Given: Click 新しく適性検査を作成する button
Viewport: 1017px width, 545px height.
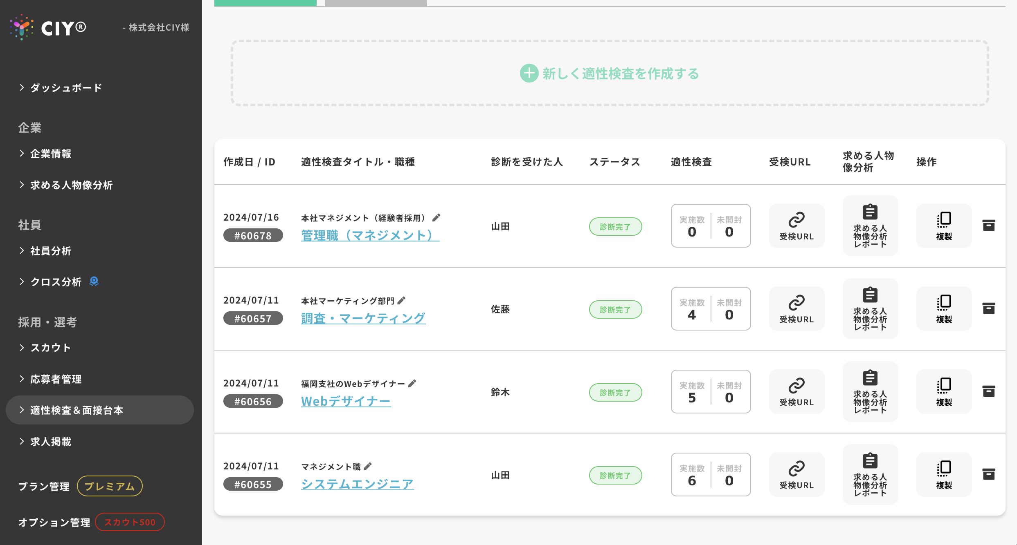Looking at the screenshot, I should (610, 74).
